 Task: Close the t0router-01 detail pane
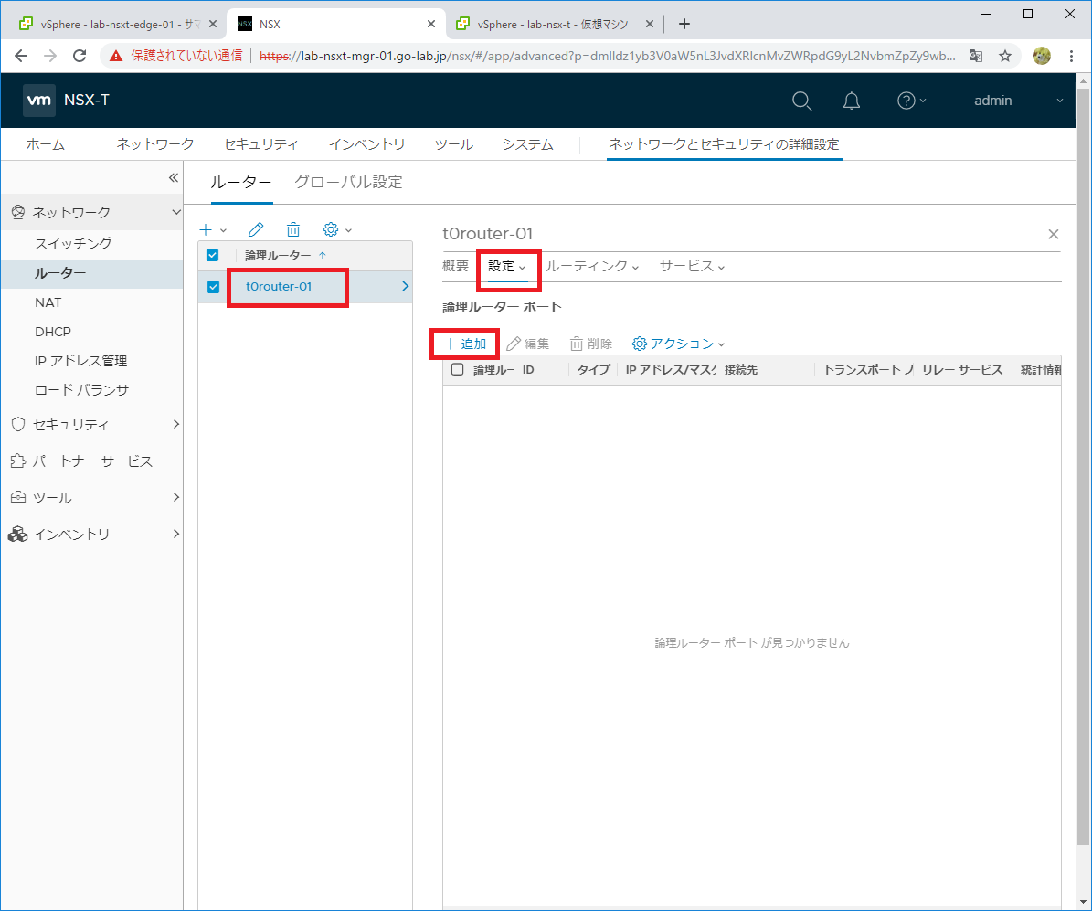coord(1053,235)
